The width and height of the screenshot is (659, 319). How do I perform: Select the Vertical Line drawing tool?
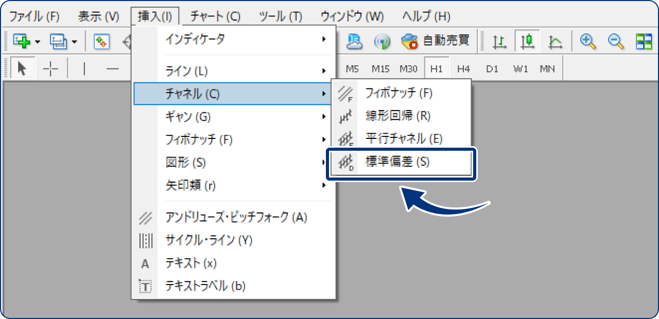tap(84, 68)
